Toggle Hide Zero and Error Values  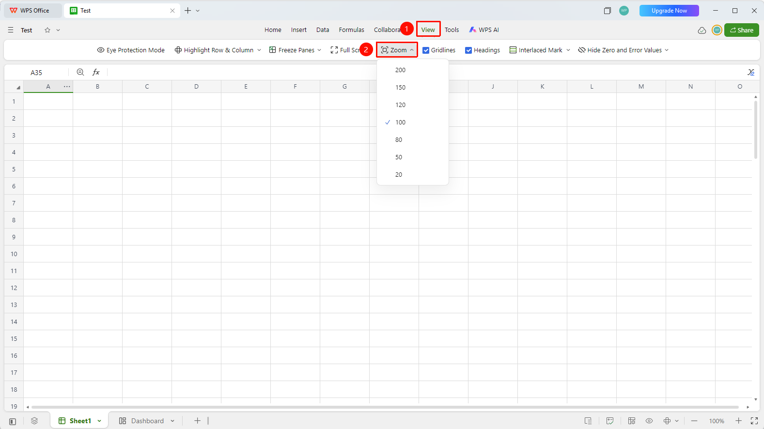click(x=620, y=50)
